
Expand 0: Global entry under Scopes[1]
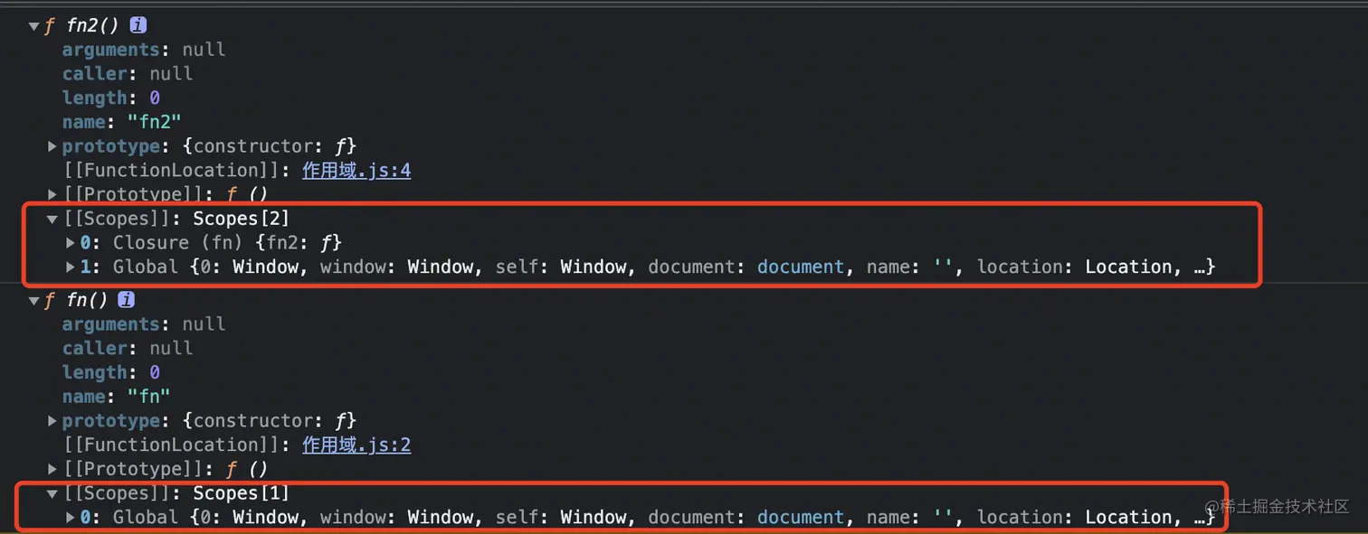coord(71,517)
